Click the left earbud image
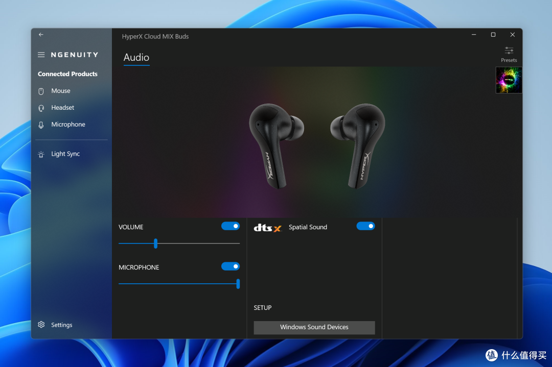Image resolution: width=552 pixels, height=367 pixels. (x=277, y=145)
